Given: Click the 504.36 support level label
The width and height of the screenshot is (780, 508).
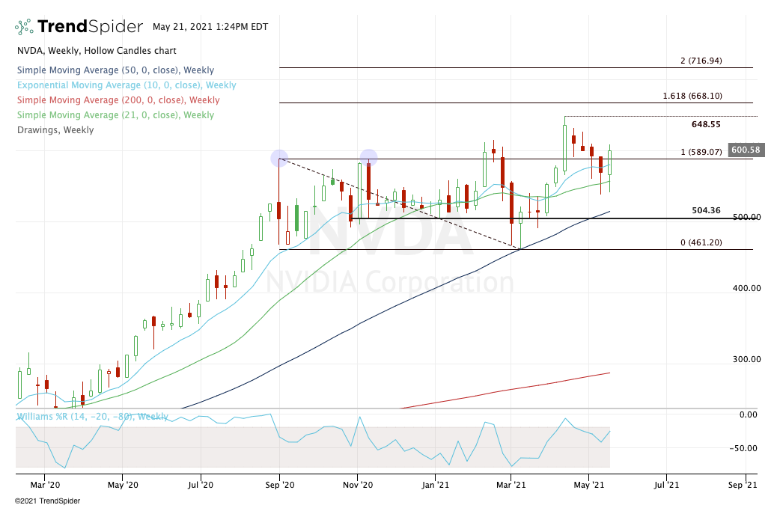Looking at the screenshot, I should coord(706,211).
